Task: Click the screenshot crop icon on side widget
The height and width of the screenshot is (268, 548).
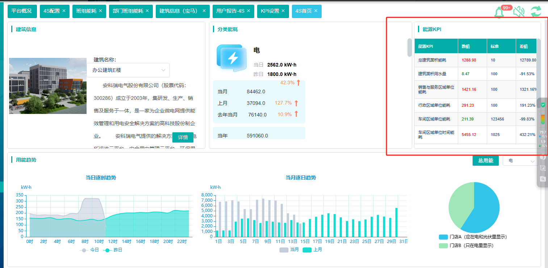Action: 543,168
